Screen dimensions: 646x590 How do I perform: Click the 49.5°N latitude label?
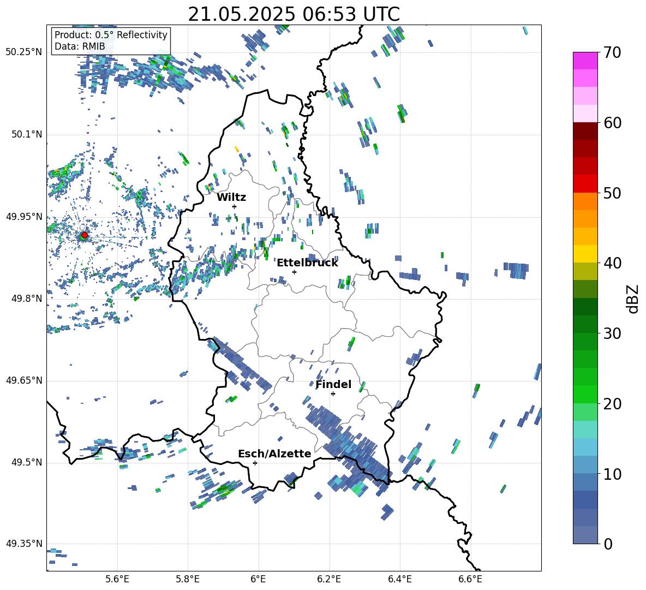pos(27,463)
